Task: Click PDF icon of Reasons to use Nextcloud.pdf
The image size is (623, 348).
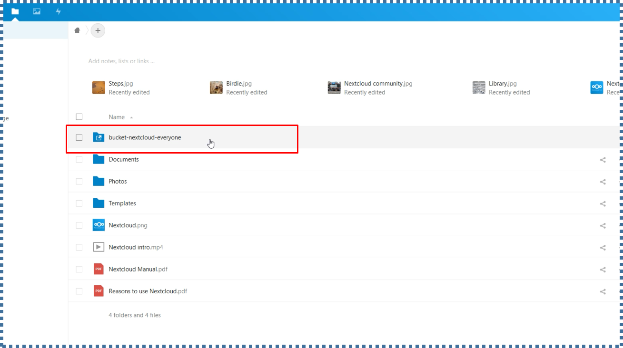Action: [99, 291]
